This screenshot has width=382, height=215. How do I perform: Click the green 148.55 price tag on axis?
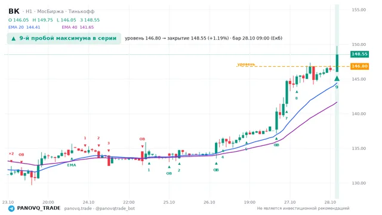(359, 54)
